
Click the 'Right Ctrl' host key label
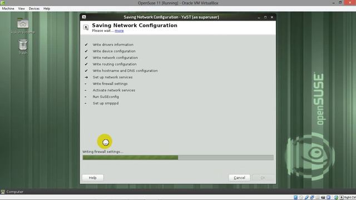coord(350,198)
